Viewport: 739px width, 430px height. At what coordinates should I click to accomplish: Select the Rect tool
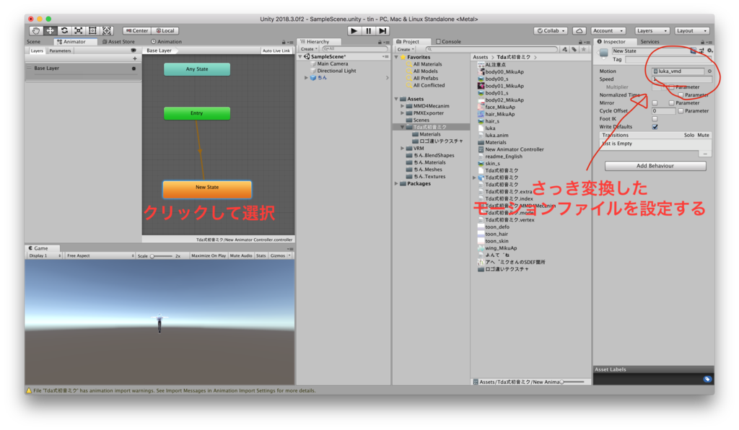pyautogui.click(x=92, y=30)
